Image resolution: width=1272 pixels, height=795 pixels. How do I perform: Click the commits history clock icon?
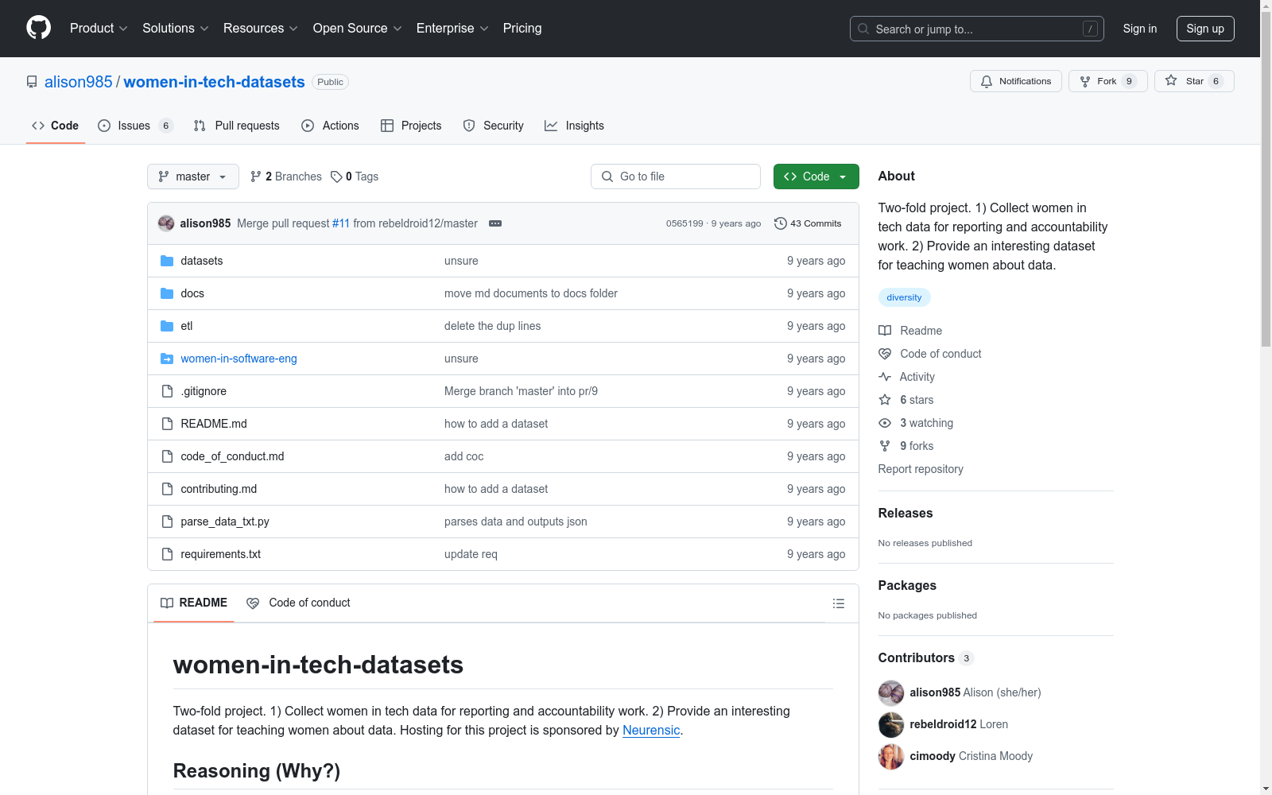(781, 223)
